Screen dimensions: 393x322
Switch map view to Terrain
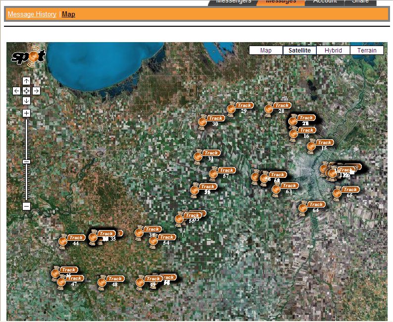(x=367, y=50)
